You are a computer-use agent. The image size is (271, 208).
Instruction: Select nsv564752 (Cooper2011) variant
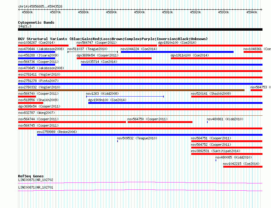click(x=227, y=148)
